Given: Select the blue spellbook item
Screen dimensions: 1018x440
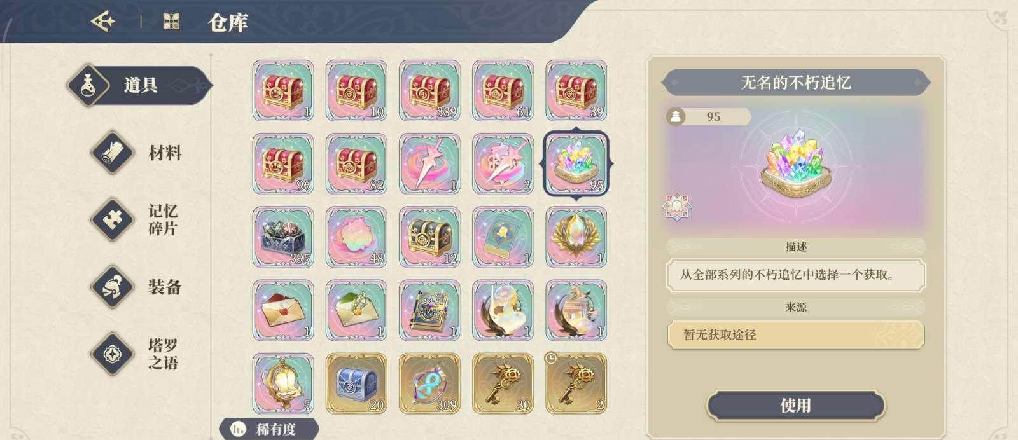Looking at the screenshot, I should pos(429,310).
